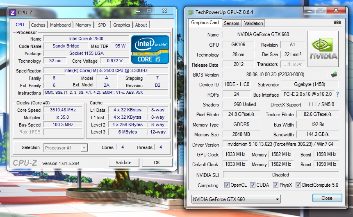Toggle the CUDA checkbox

click(253, 185)
